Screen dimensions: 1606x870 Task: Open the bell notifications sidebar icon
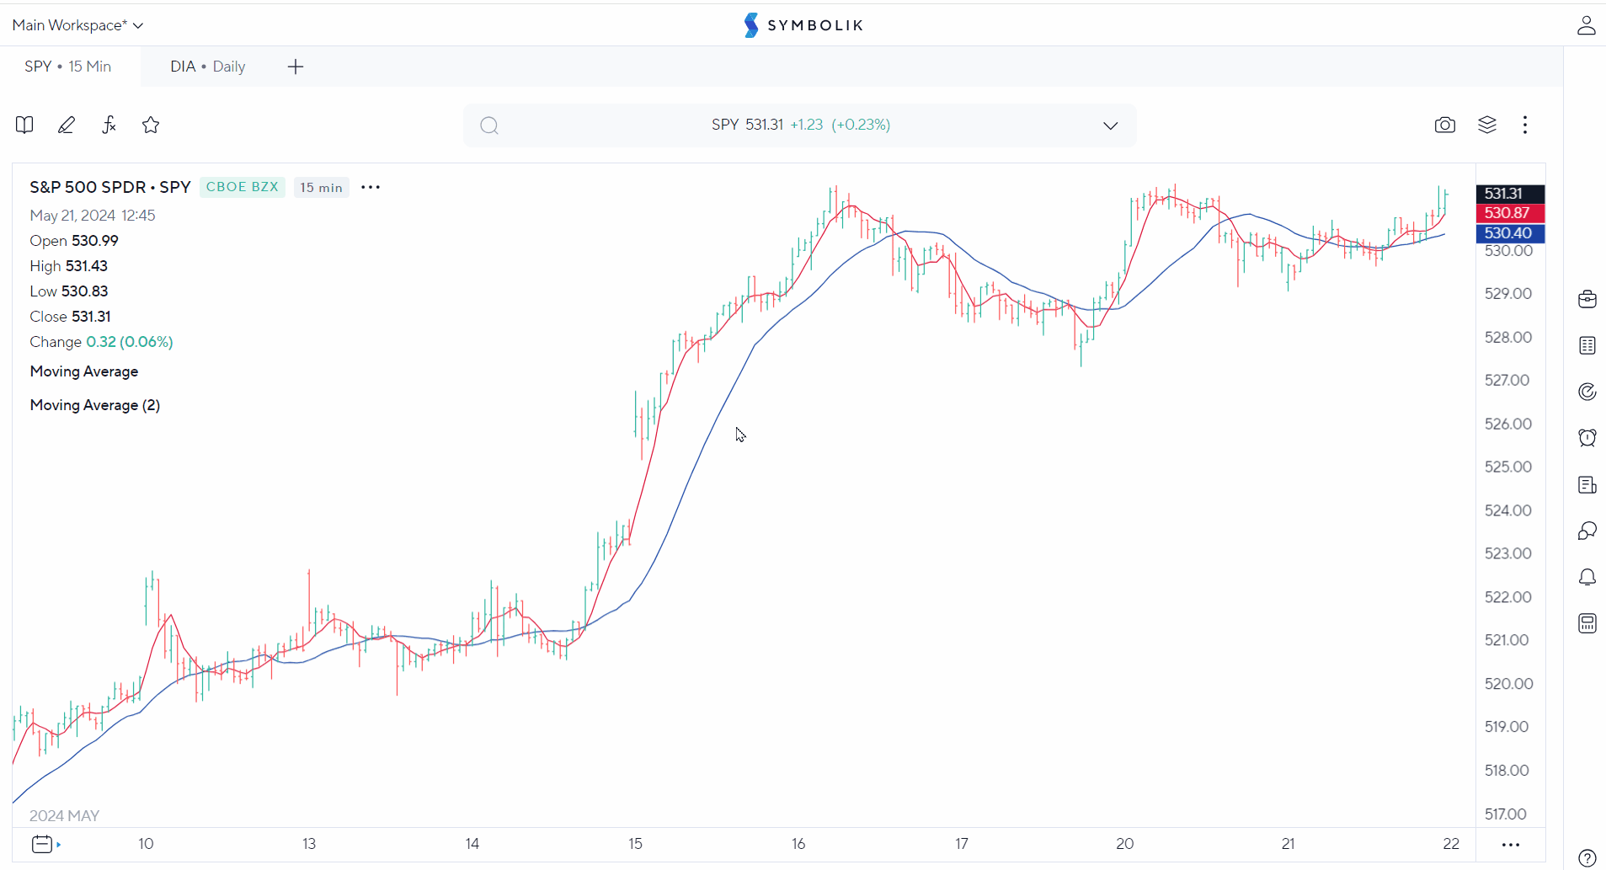pos(1587,577)
